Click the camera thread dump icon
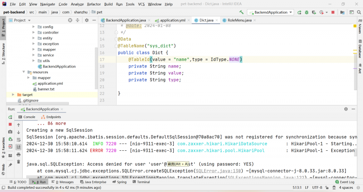This screenshot has width=363, height=192. coord(10,132)
